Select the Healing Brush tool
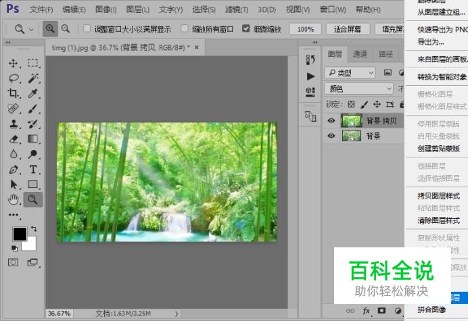 click(x=14, y=108)
